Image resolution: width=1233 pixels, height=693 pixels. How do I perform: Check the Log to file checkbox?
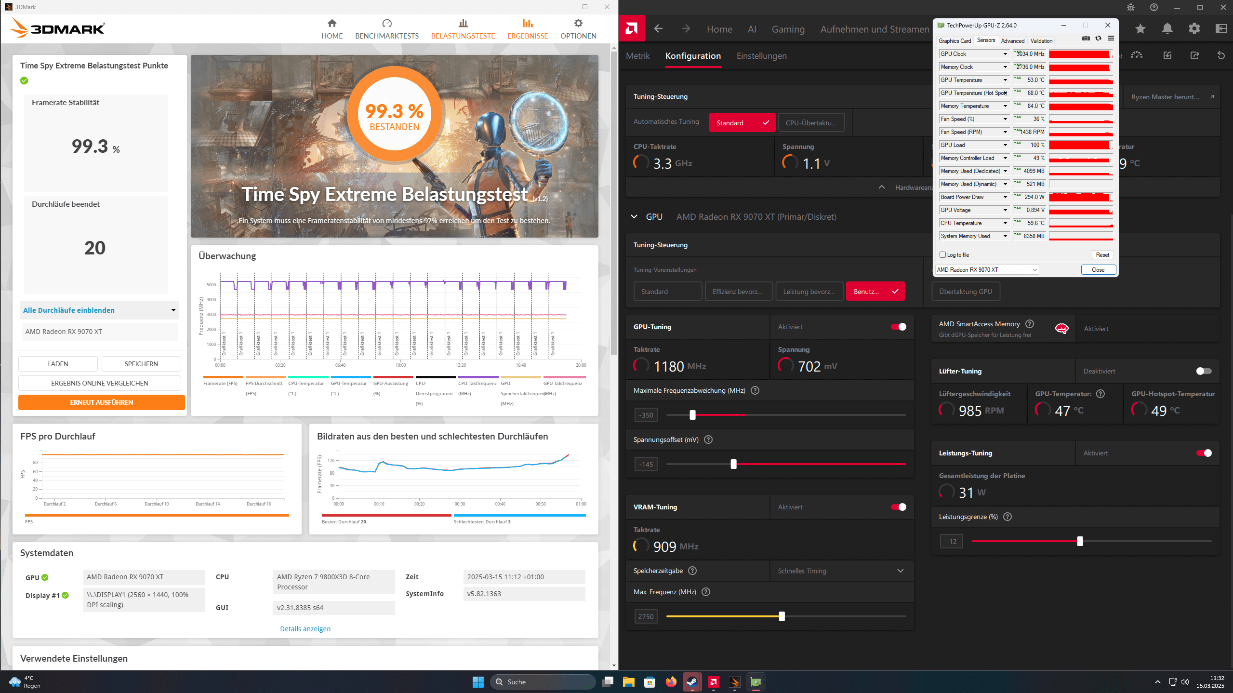(942, 255)
